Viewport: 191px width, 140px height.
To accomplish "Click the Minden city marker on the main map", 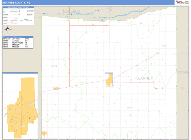I will coord(109,80).
